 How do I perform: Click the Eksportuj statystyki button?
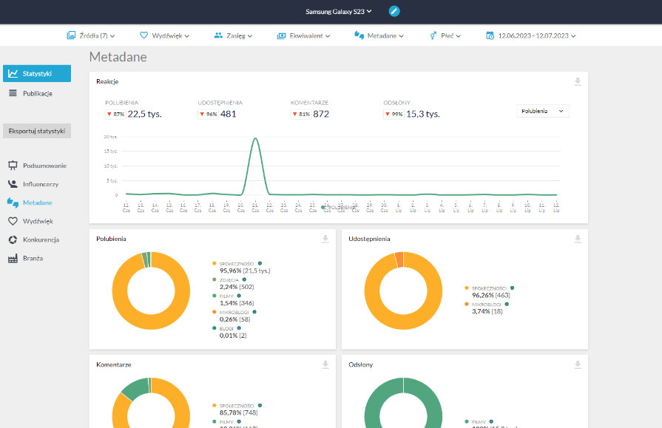click(37, 131)
